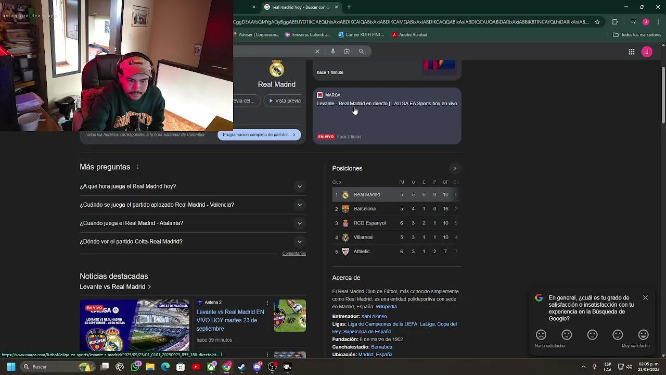Open media controls icon in Chrome toolbar
666x375 pixels.
click(x=633, y=22)
